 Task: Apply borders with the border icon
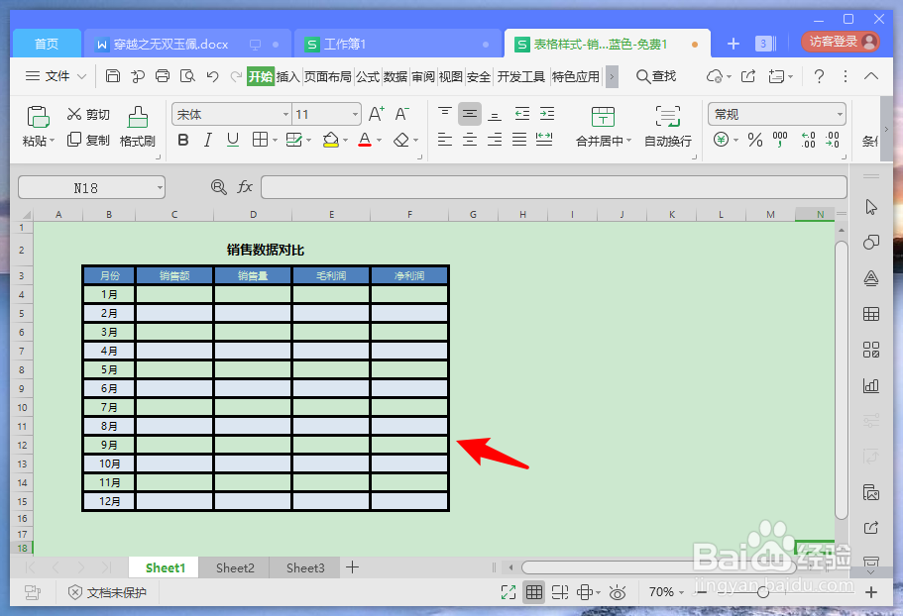point(261,140)
